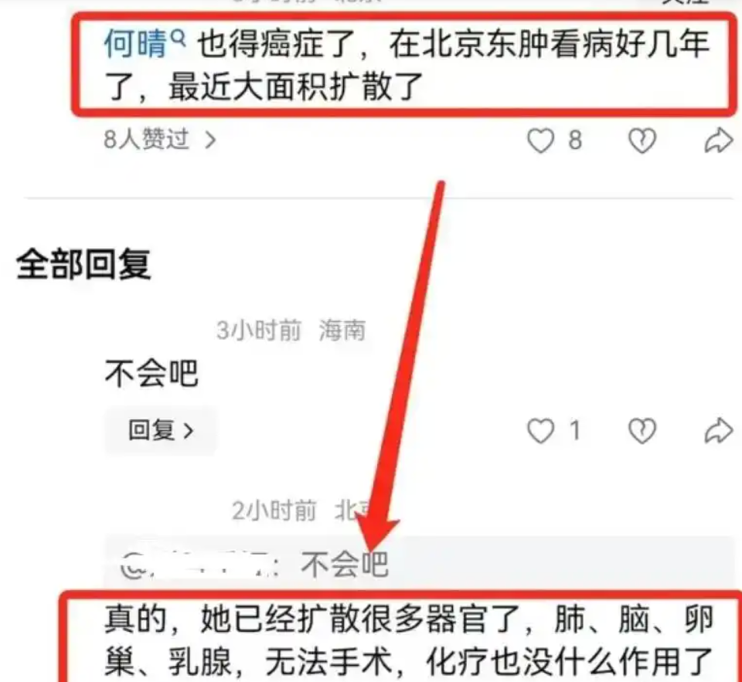
Task: Open the 回复 > reply button
Action: pyautogui.click(x=161, y=430)
